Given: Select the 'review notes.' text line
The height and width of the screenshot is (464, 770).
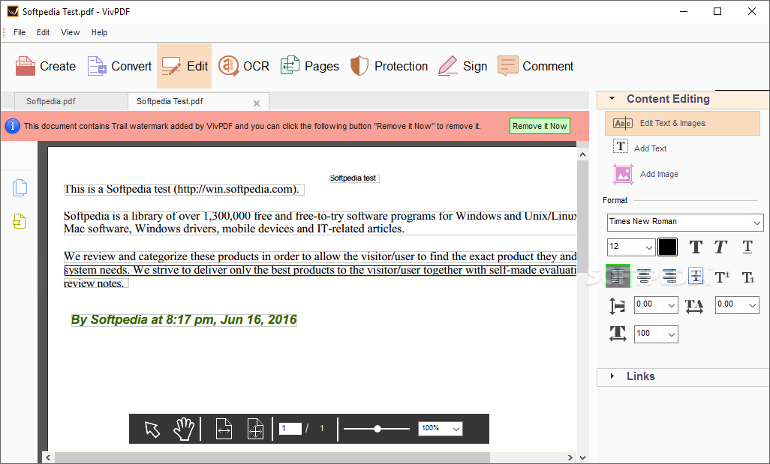Looking at the screenshot, I should 96,283.
